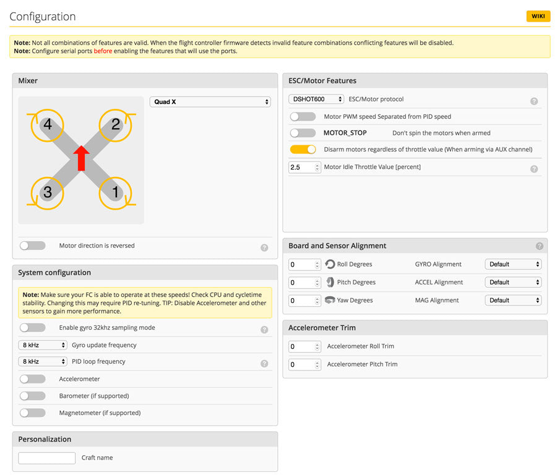Viewport: 557px width, 475px height.
Task: Enable the Magnetometer sensor toggle
Action: click(x=33, y=413)
